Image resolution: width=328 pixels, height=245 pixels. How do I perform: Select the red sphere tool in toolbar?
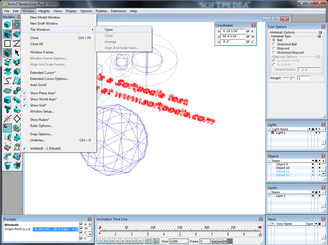7,128
